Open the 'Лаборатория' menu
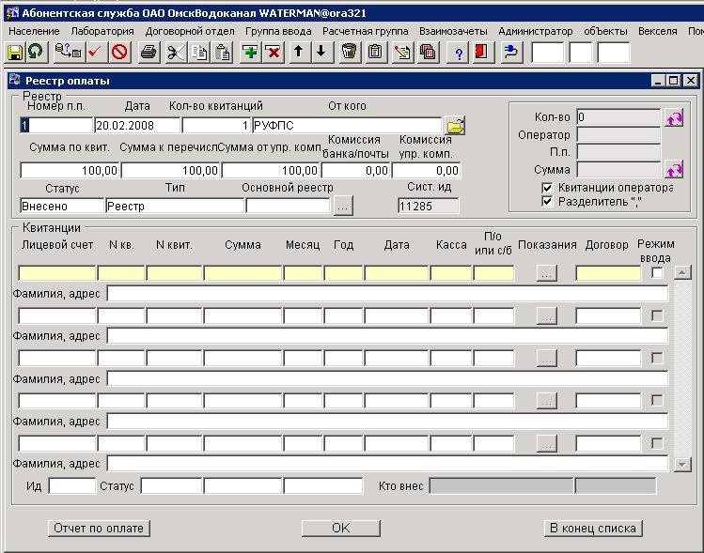Viewport: 704px width, 553px height. [102, 31]
